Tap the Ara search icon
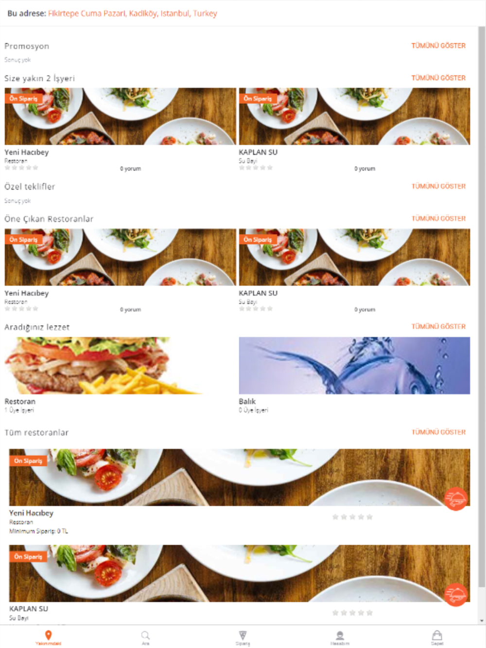486x648 pixels. coord(145,635)
